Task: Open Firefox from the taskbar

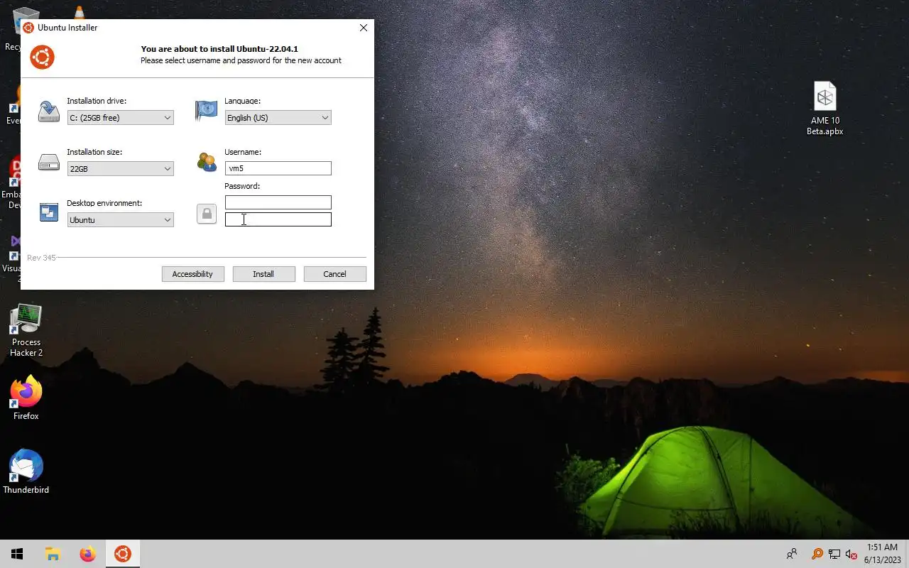Action: coord(87,554)
